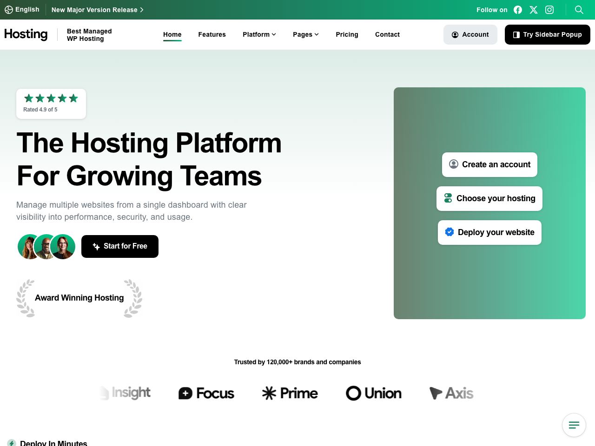Click the Best Managed WP Hosting tagline
The height and width of the screenshot is (446, 595).
(89, 35)
